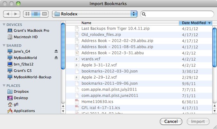
Task: Click zip icon of Old_rolodex_files.zip
Action: 77,35
